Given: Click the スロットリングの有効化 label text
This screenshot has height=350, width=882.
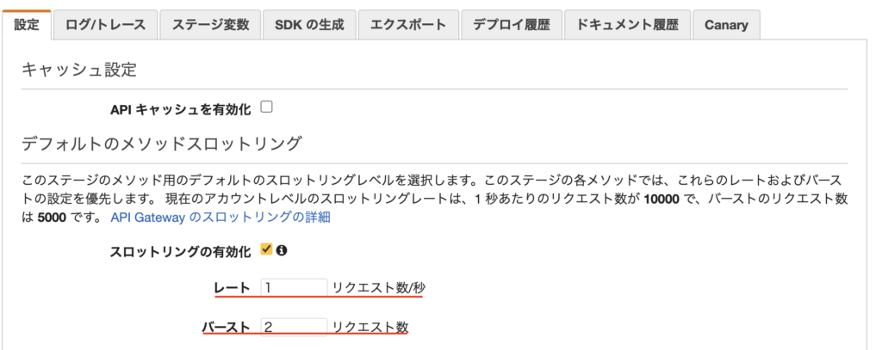Looking at the screenshot, I should coord(180,251).
